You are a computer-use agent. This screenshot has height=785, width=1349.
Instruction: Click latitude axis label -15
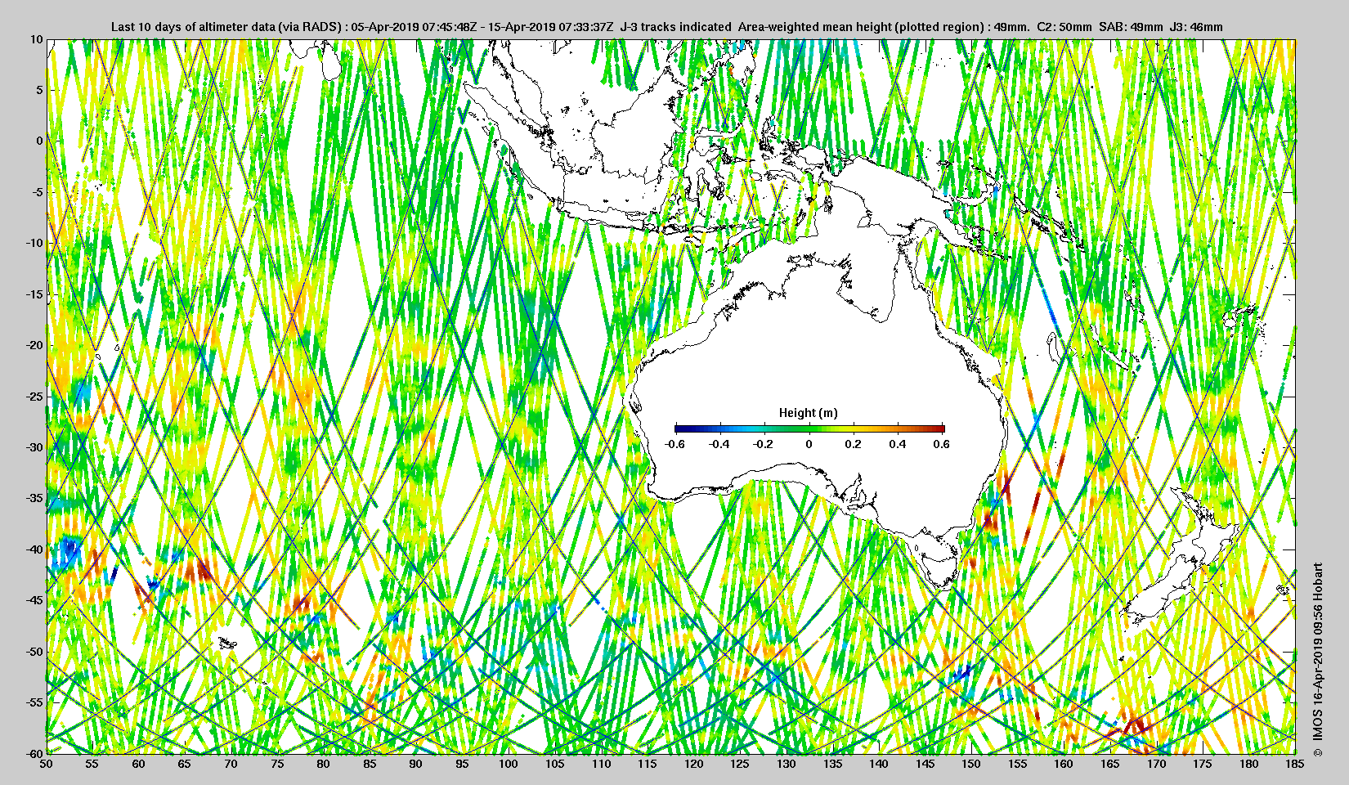click(x=34, y=294)
